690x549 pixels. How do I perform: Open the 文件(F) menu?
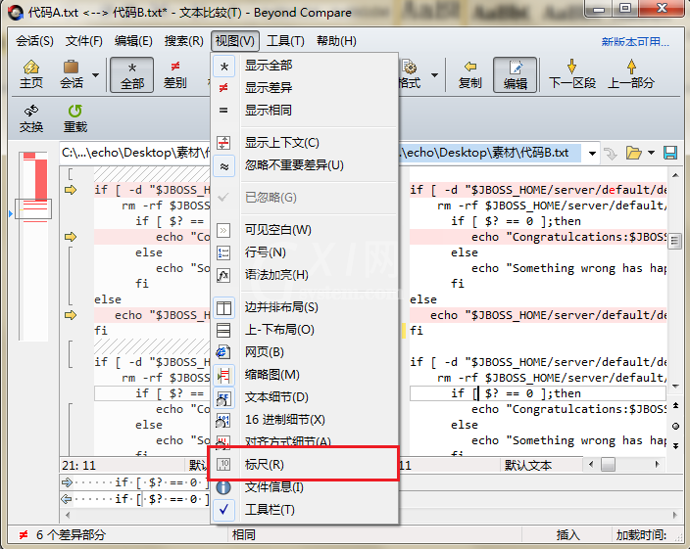83,41
